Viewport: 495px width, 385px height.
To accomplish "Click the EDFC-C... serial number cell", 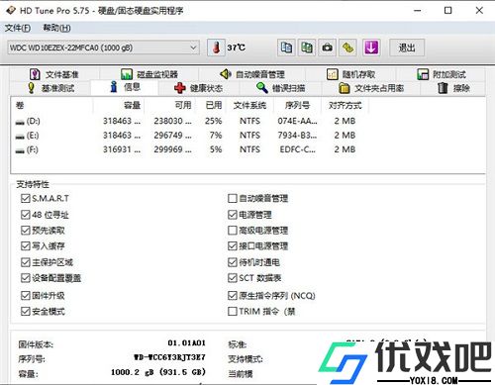I will click(x=297, y=149).
